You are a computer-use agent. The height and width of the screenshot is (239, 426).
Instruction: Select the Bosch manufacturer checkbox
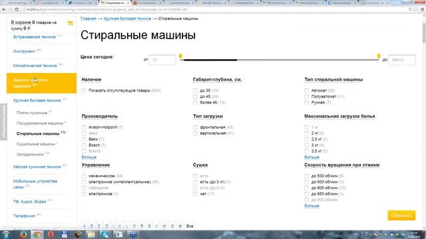[x=84, y=145]
